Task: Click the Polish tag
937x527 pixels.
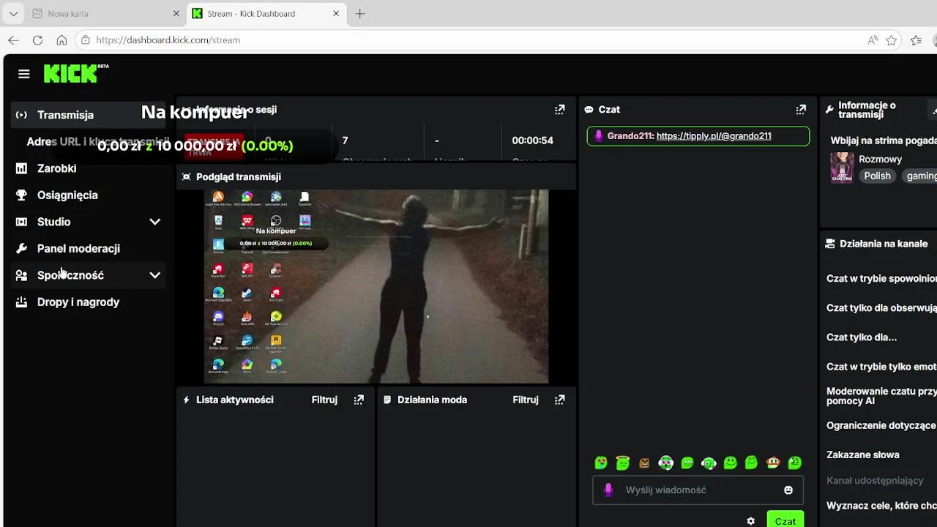Action: click(877, 176)
